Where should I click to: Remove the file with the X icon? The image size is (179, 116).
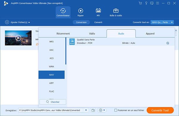[176, 31]
